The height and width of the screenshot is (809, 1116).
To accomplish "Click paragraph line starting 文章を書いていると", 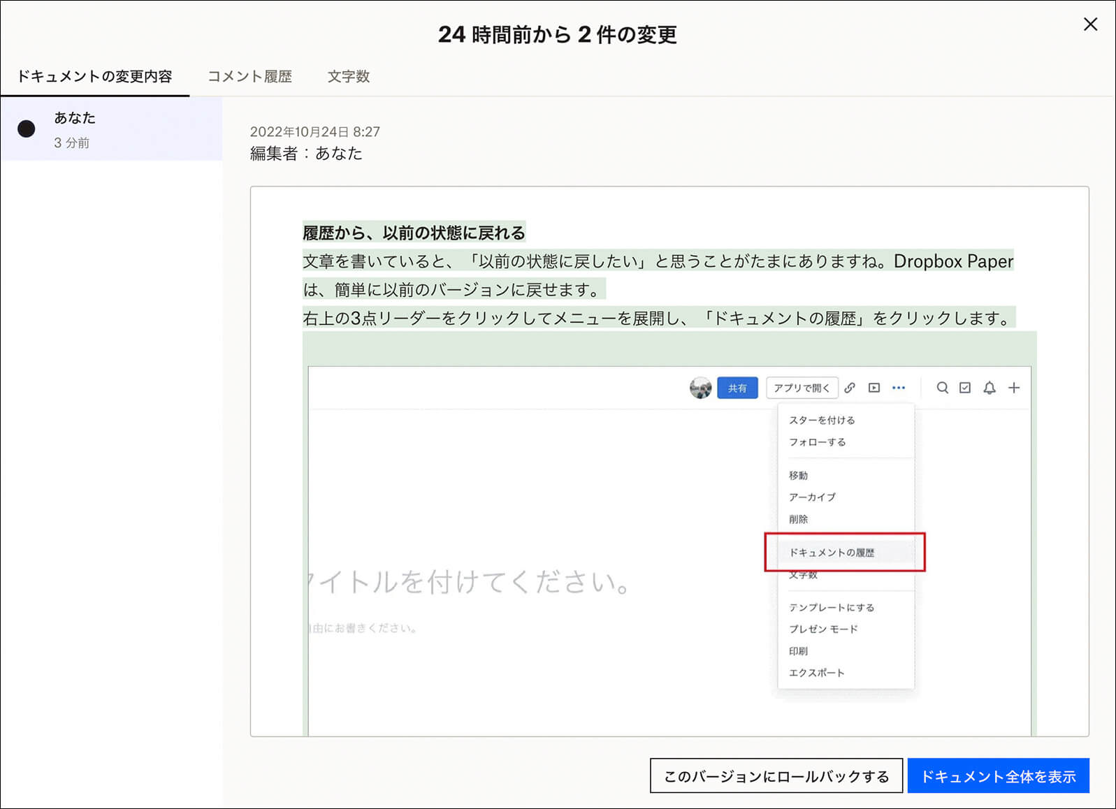I will pyautogui.click(x=658, y=261).
